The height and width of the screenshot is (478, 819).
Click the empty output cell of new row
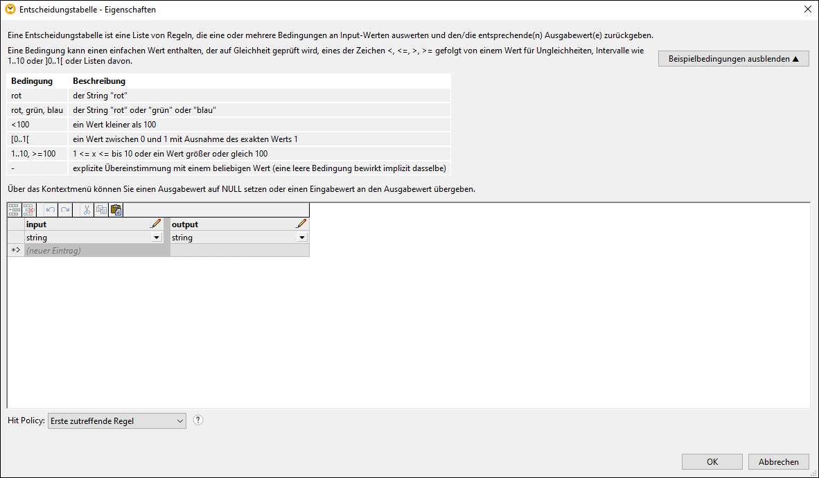[x=240, y=251]
